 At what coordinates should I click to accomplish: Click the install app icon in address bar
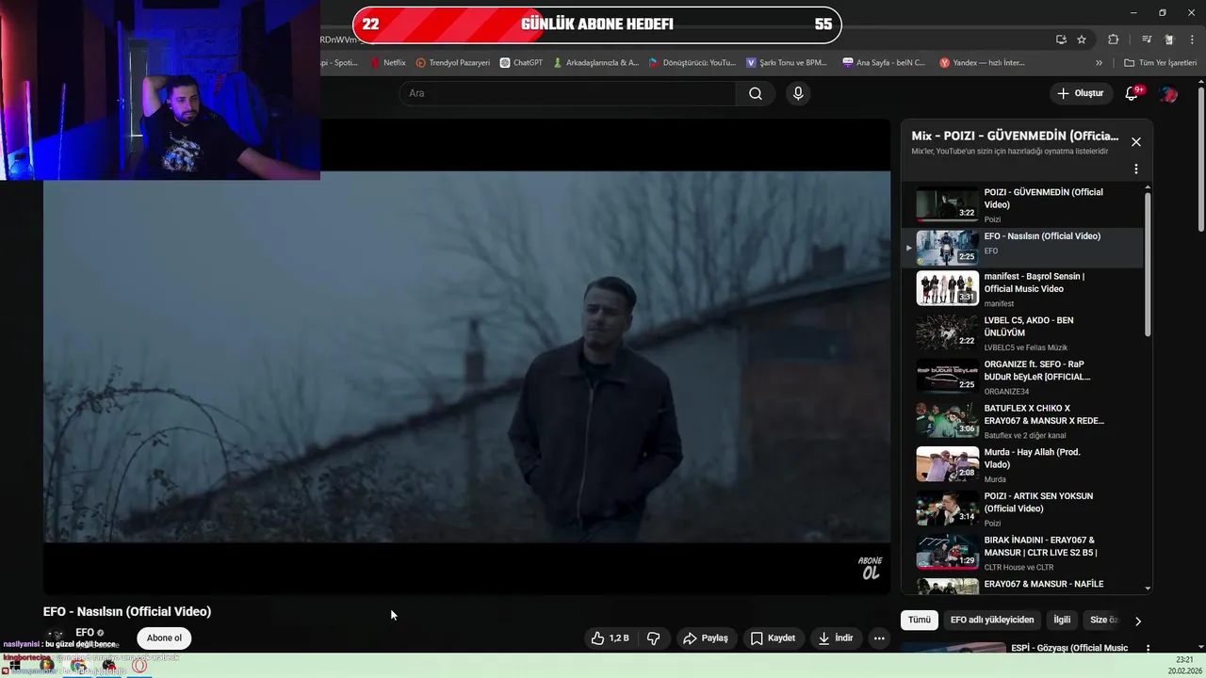pos(1061,40)
